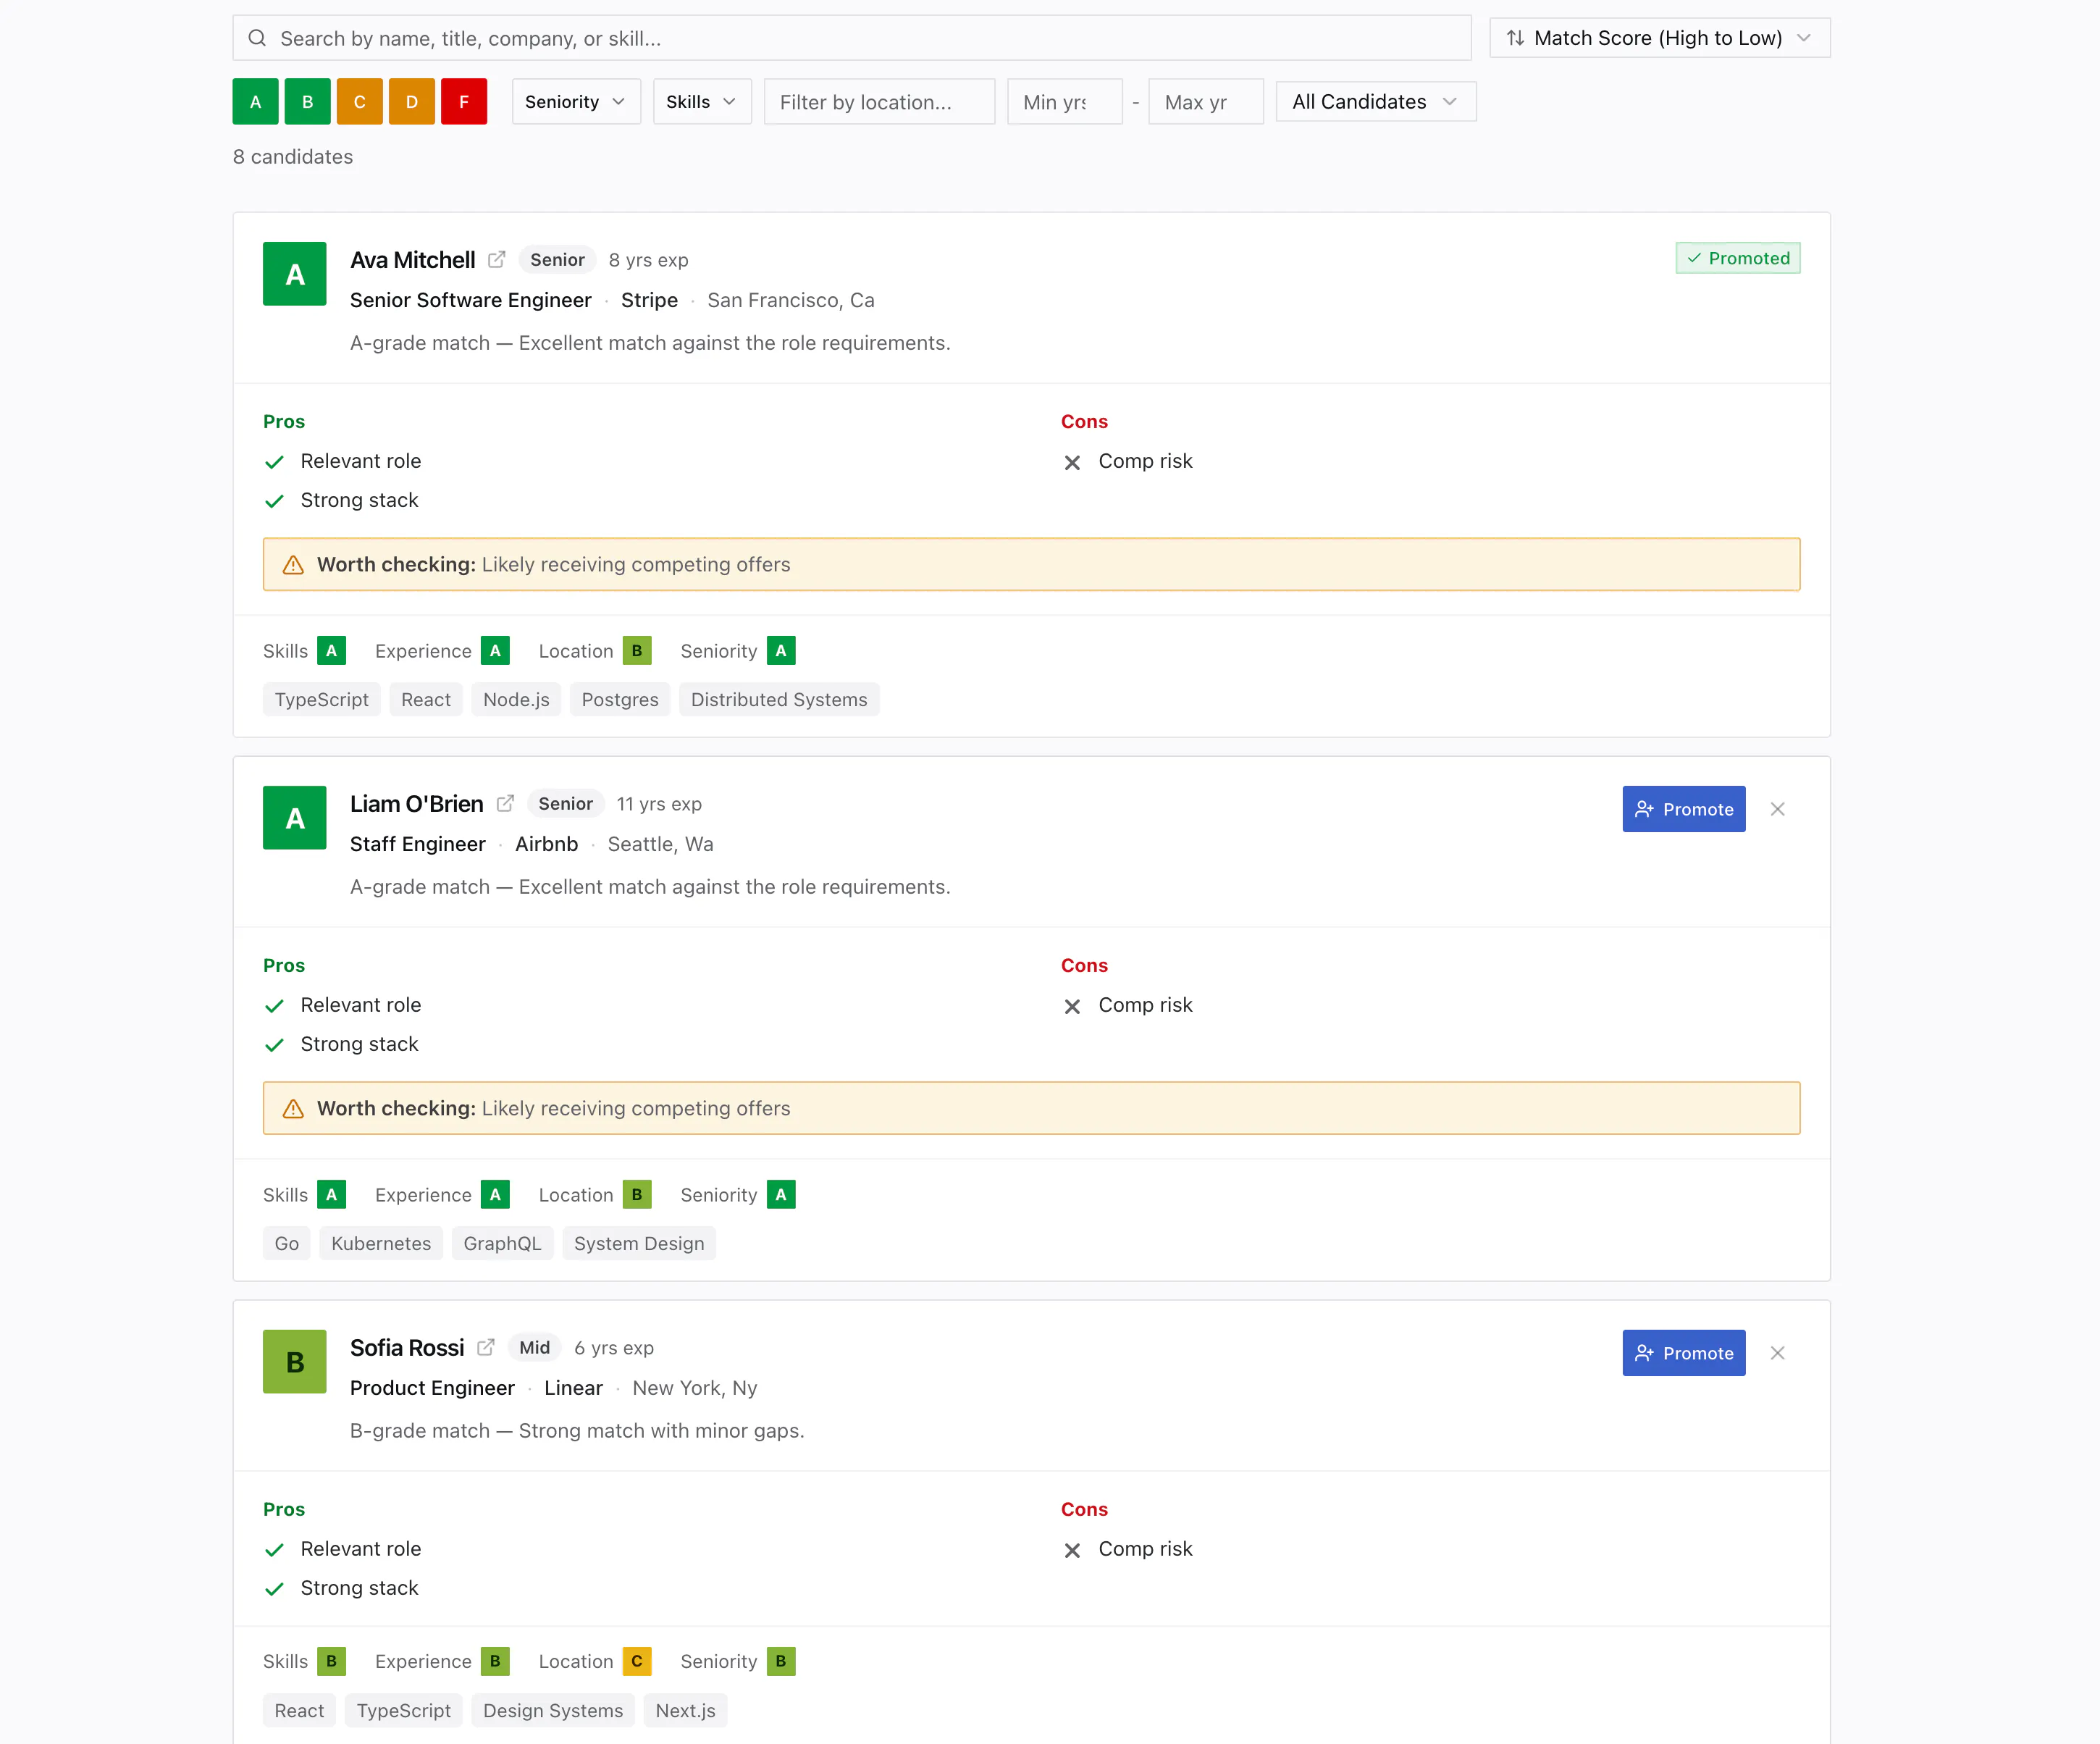Click the Airbnb company name

(546, 844)
